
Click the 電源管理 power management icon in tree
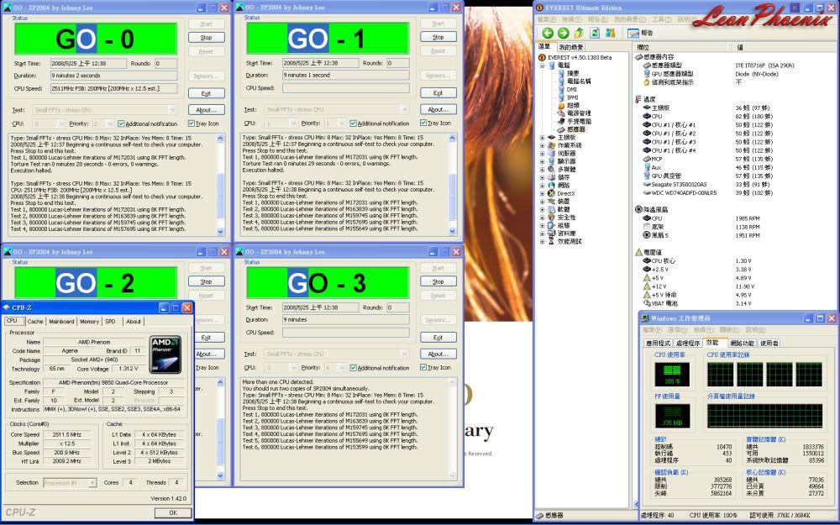click(561, 113)
